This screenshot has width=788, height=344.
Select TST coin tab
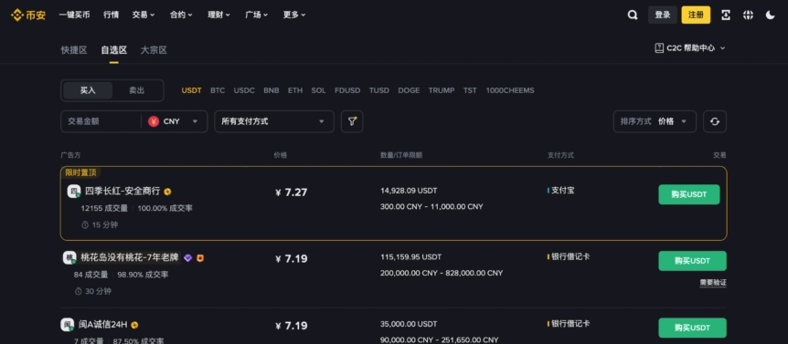[x=471, y=90]
